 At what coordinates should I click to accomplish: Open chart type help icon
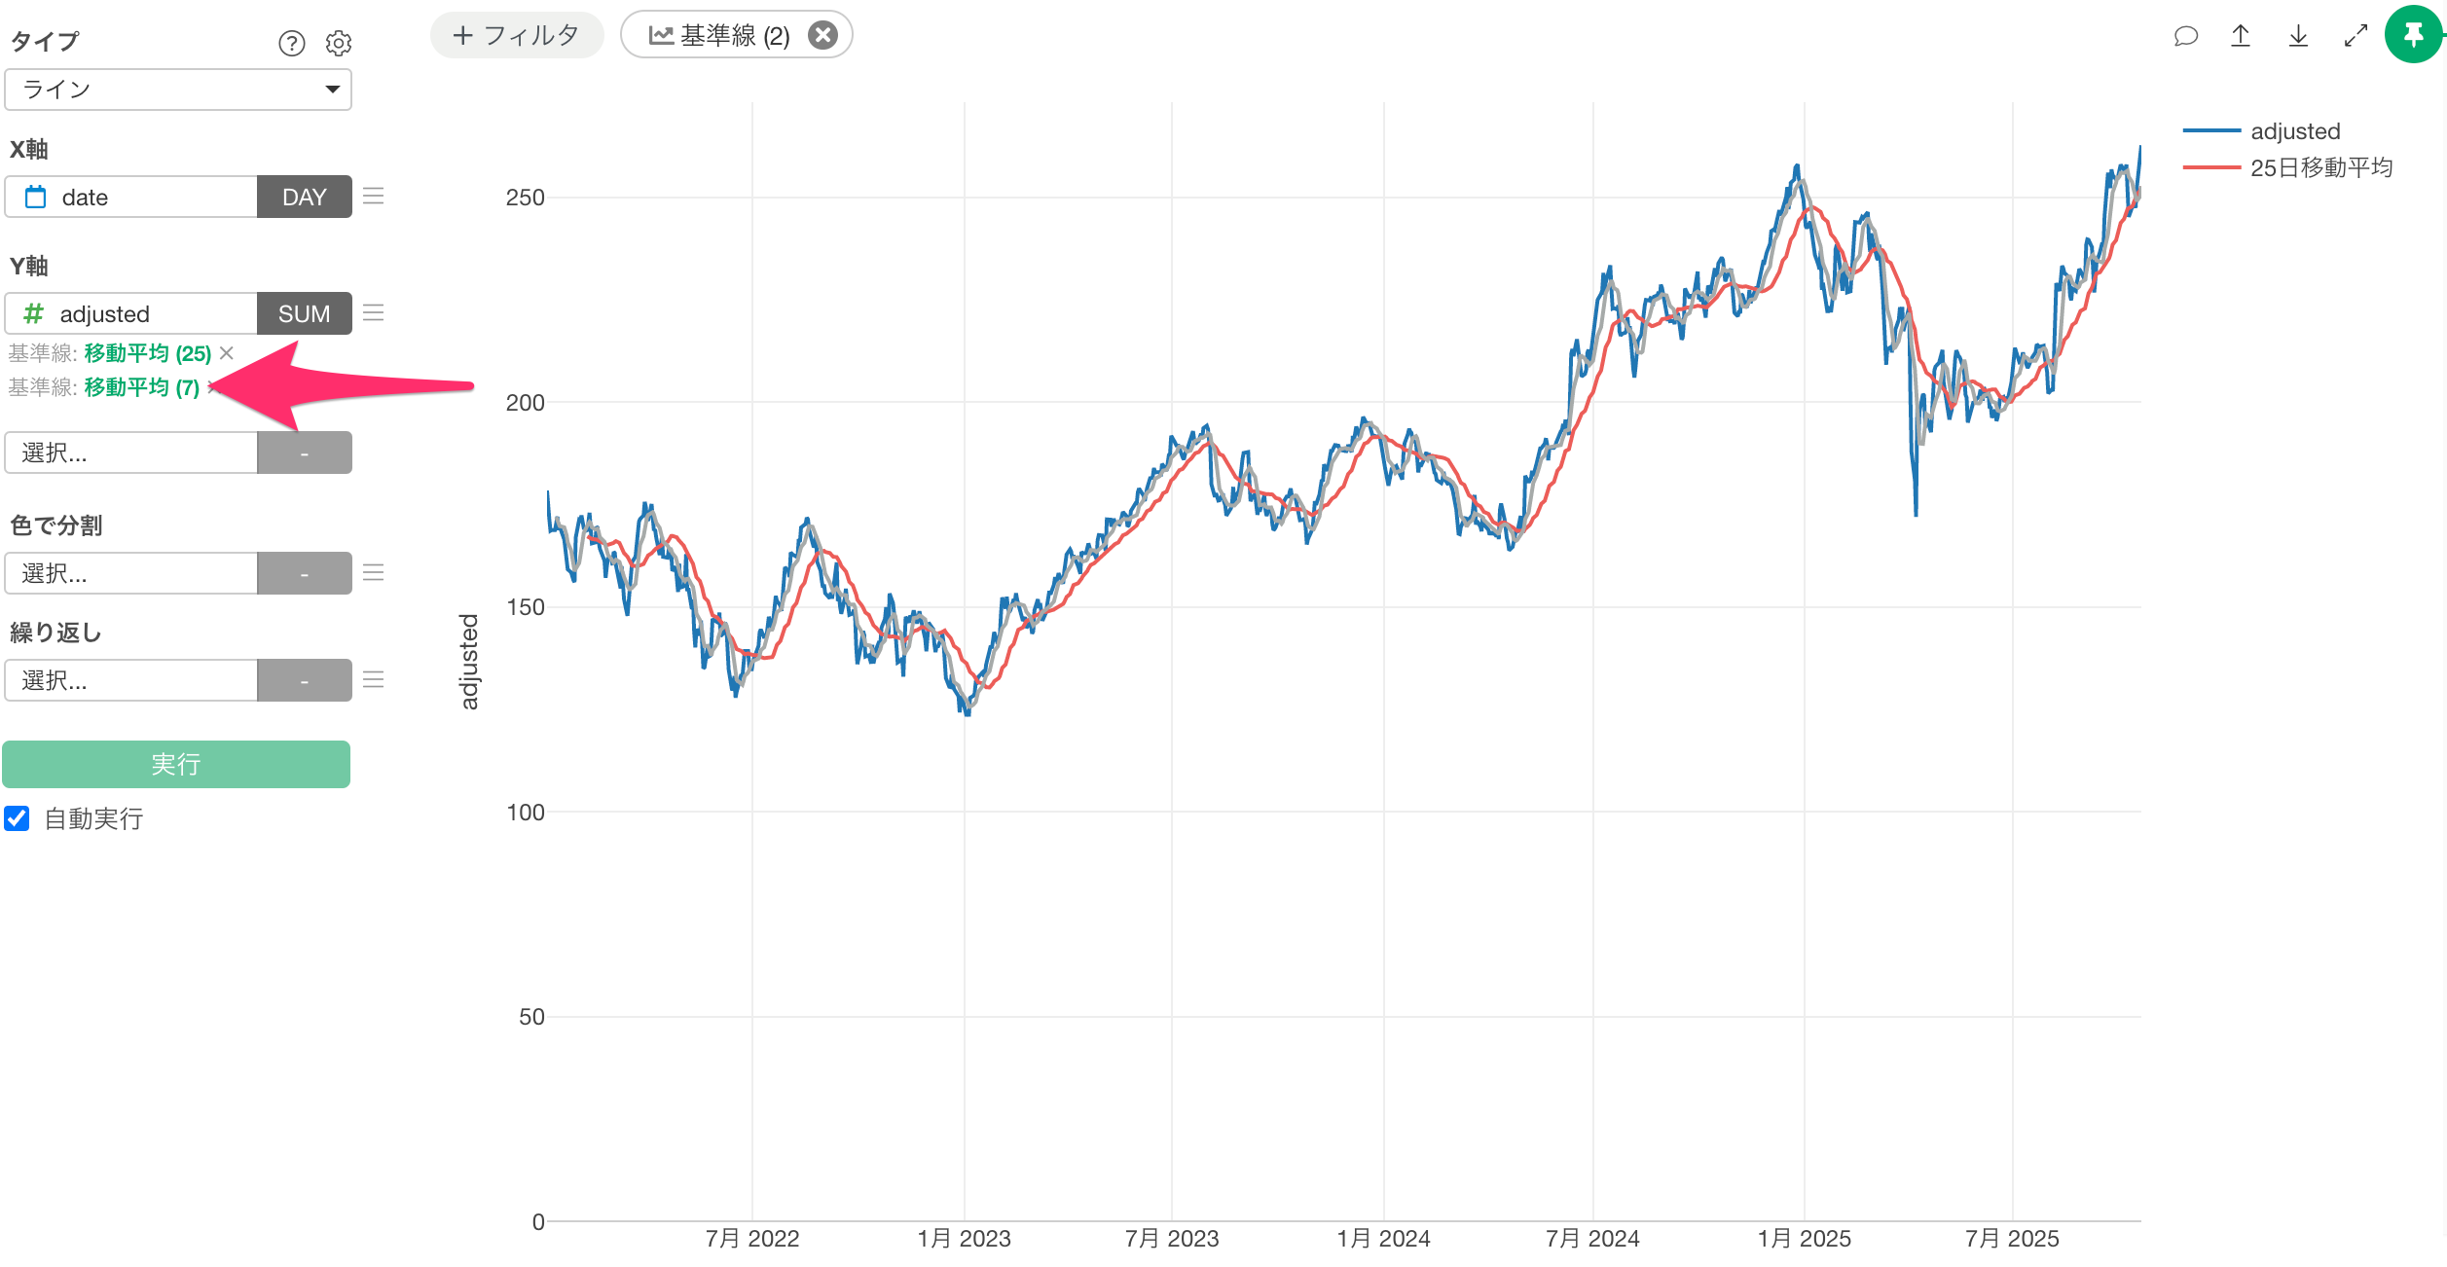tap(291, 43)
